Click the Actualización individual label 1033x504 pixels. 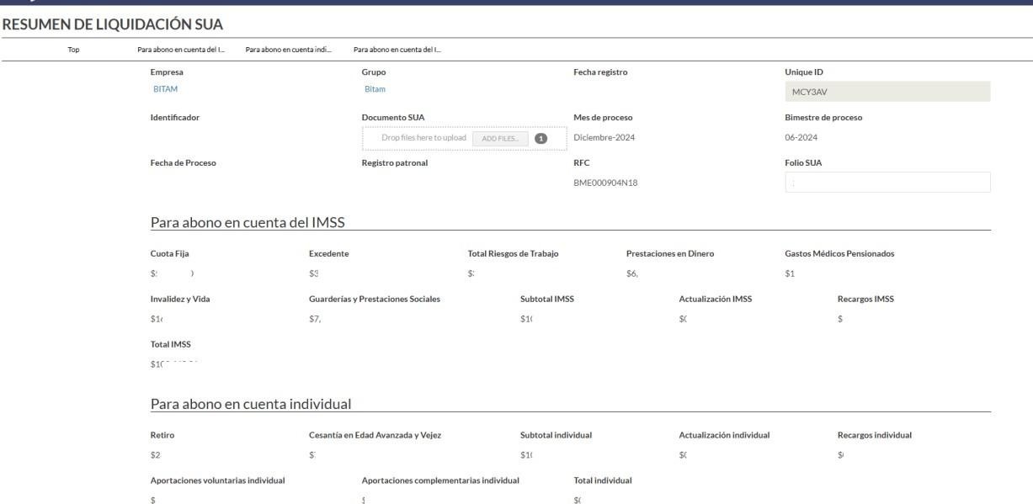pos(725,435)
